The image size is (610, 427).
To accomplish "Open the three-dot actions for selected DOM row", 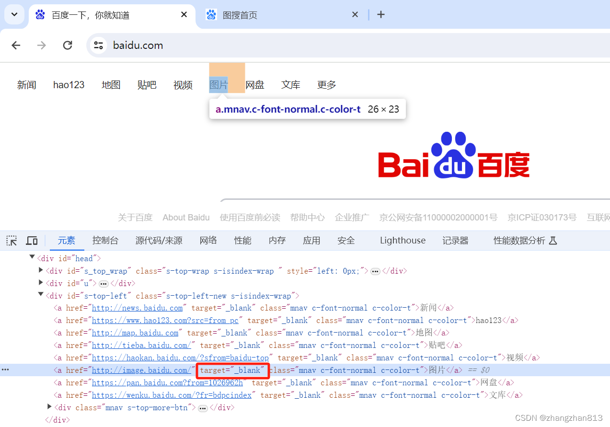I will tap(5, 370).
